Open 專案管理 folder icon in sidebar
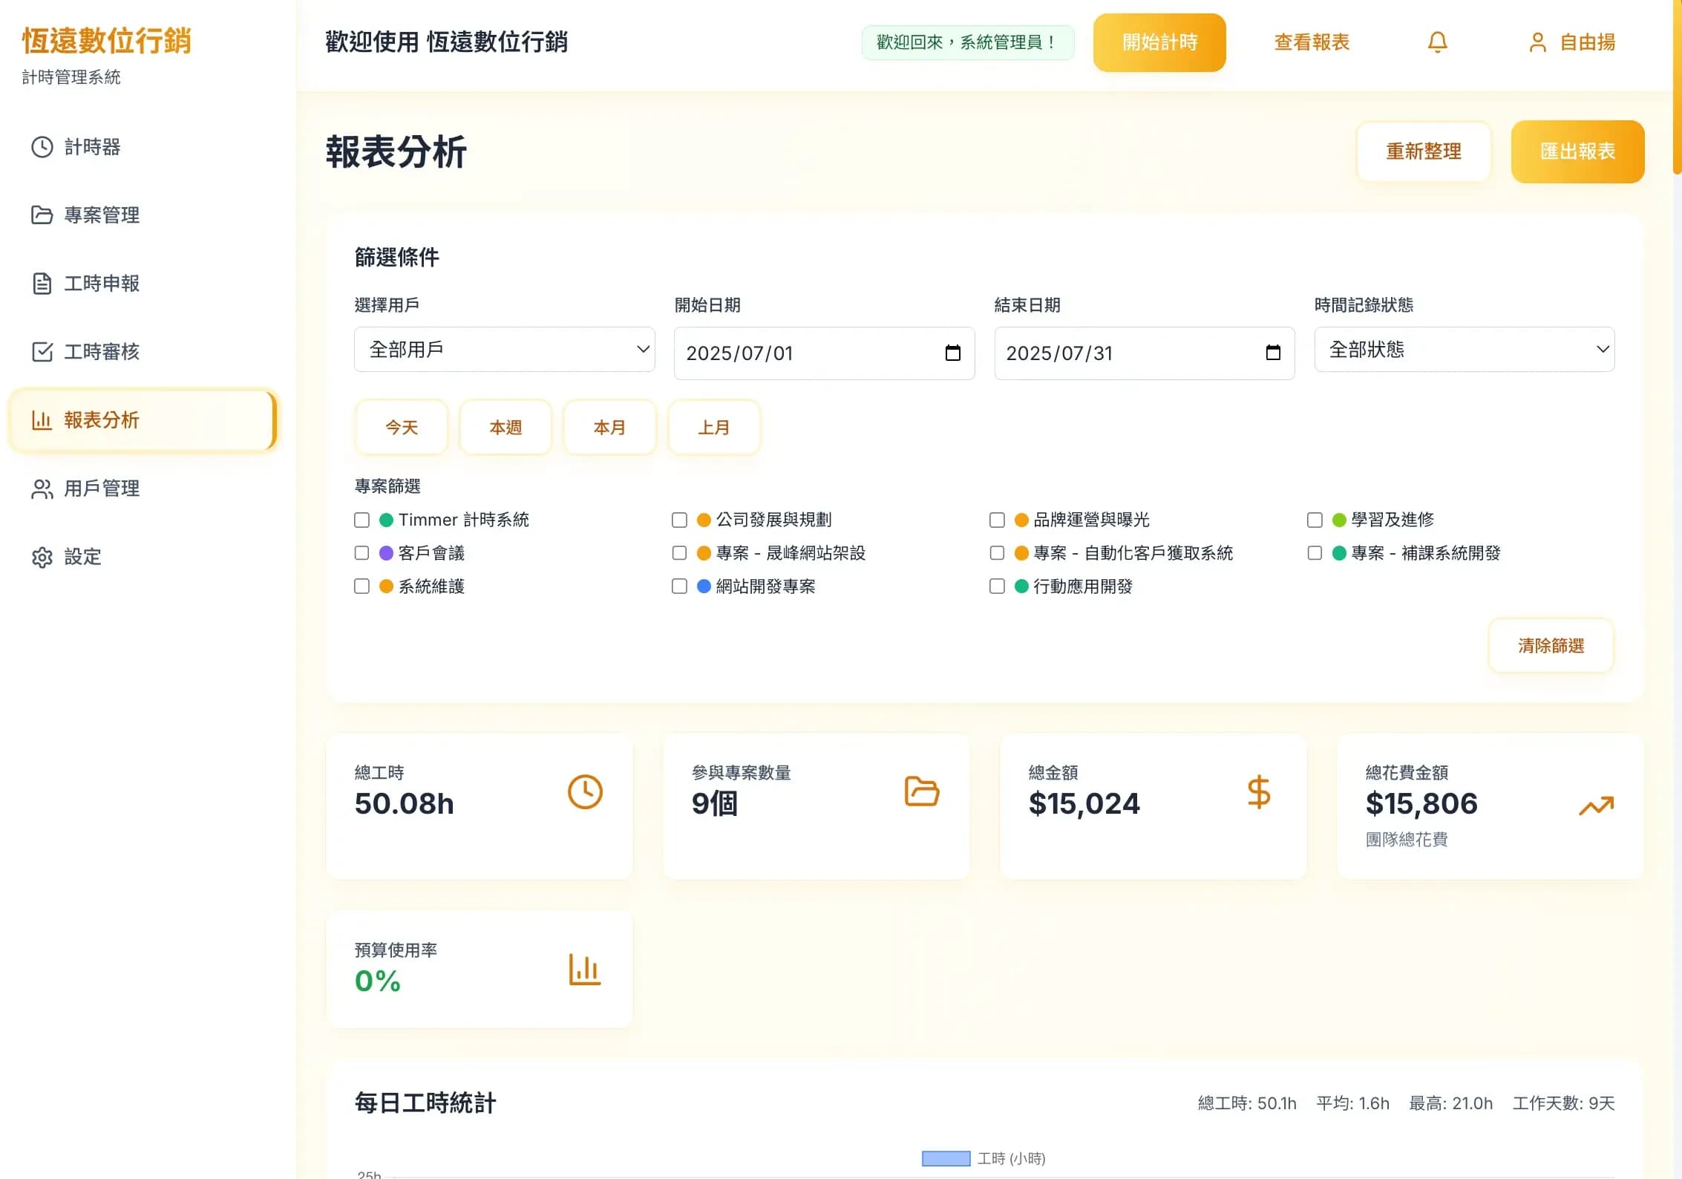The width and height of the screenshot is (1682, 1179). point(42,215)
